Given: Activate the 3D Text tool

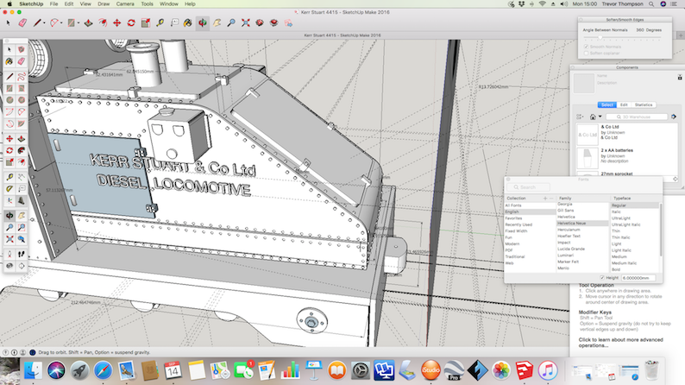Looking at the screenshot, I should click(21, 201).
